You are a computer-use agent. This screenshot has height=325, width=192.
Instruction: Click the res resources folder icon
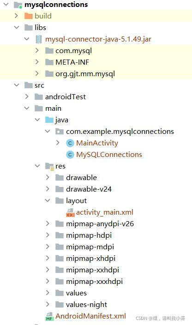[x=49, y=166]
